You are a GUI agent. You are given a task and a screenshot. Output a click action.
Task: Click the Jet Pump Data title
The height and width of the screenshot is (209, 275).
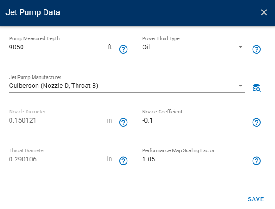(33, 12)
